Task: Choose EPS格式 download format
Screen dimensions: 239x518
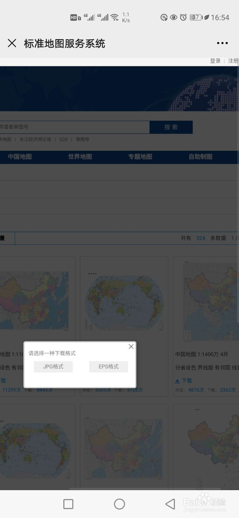Action: [x=108, y=366]
